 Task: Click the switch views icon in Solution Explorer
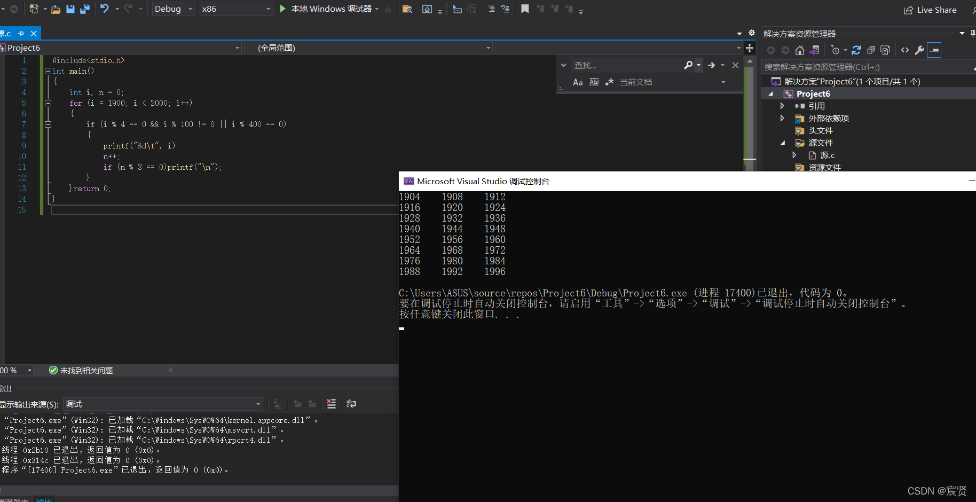pos(814,50)
